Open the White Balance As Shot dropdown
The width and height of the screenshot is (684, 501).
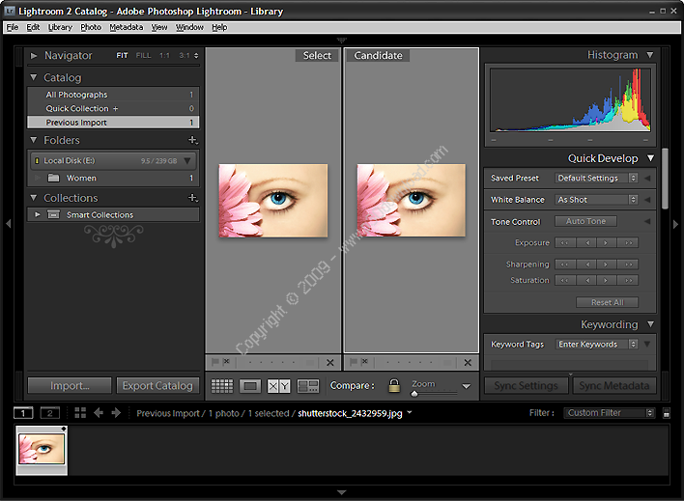(x=597, y=200)
